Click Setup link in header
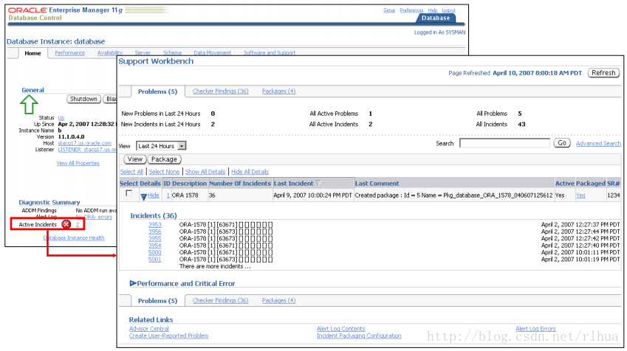This screenshot has height=351, width=627. click(x=389, y=10)
